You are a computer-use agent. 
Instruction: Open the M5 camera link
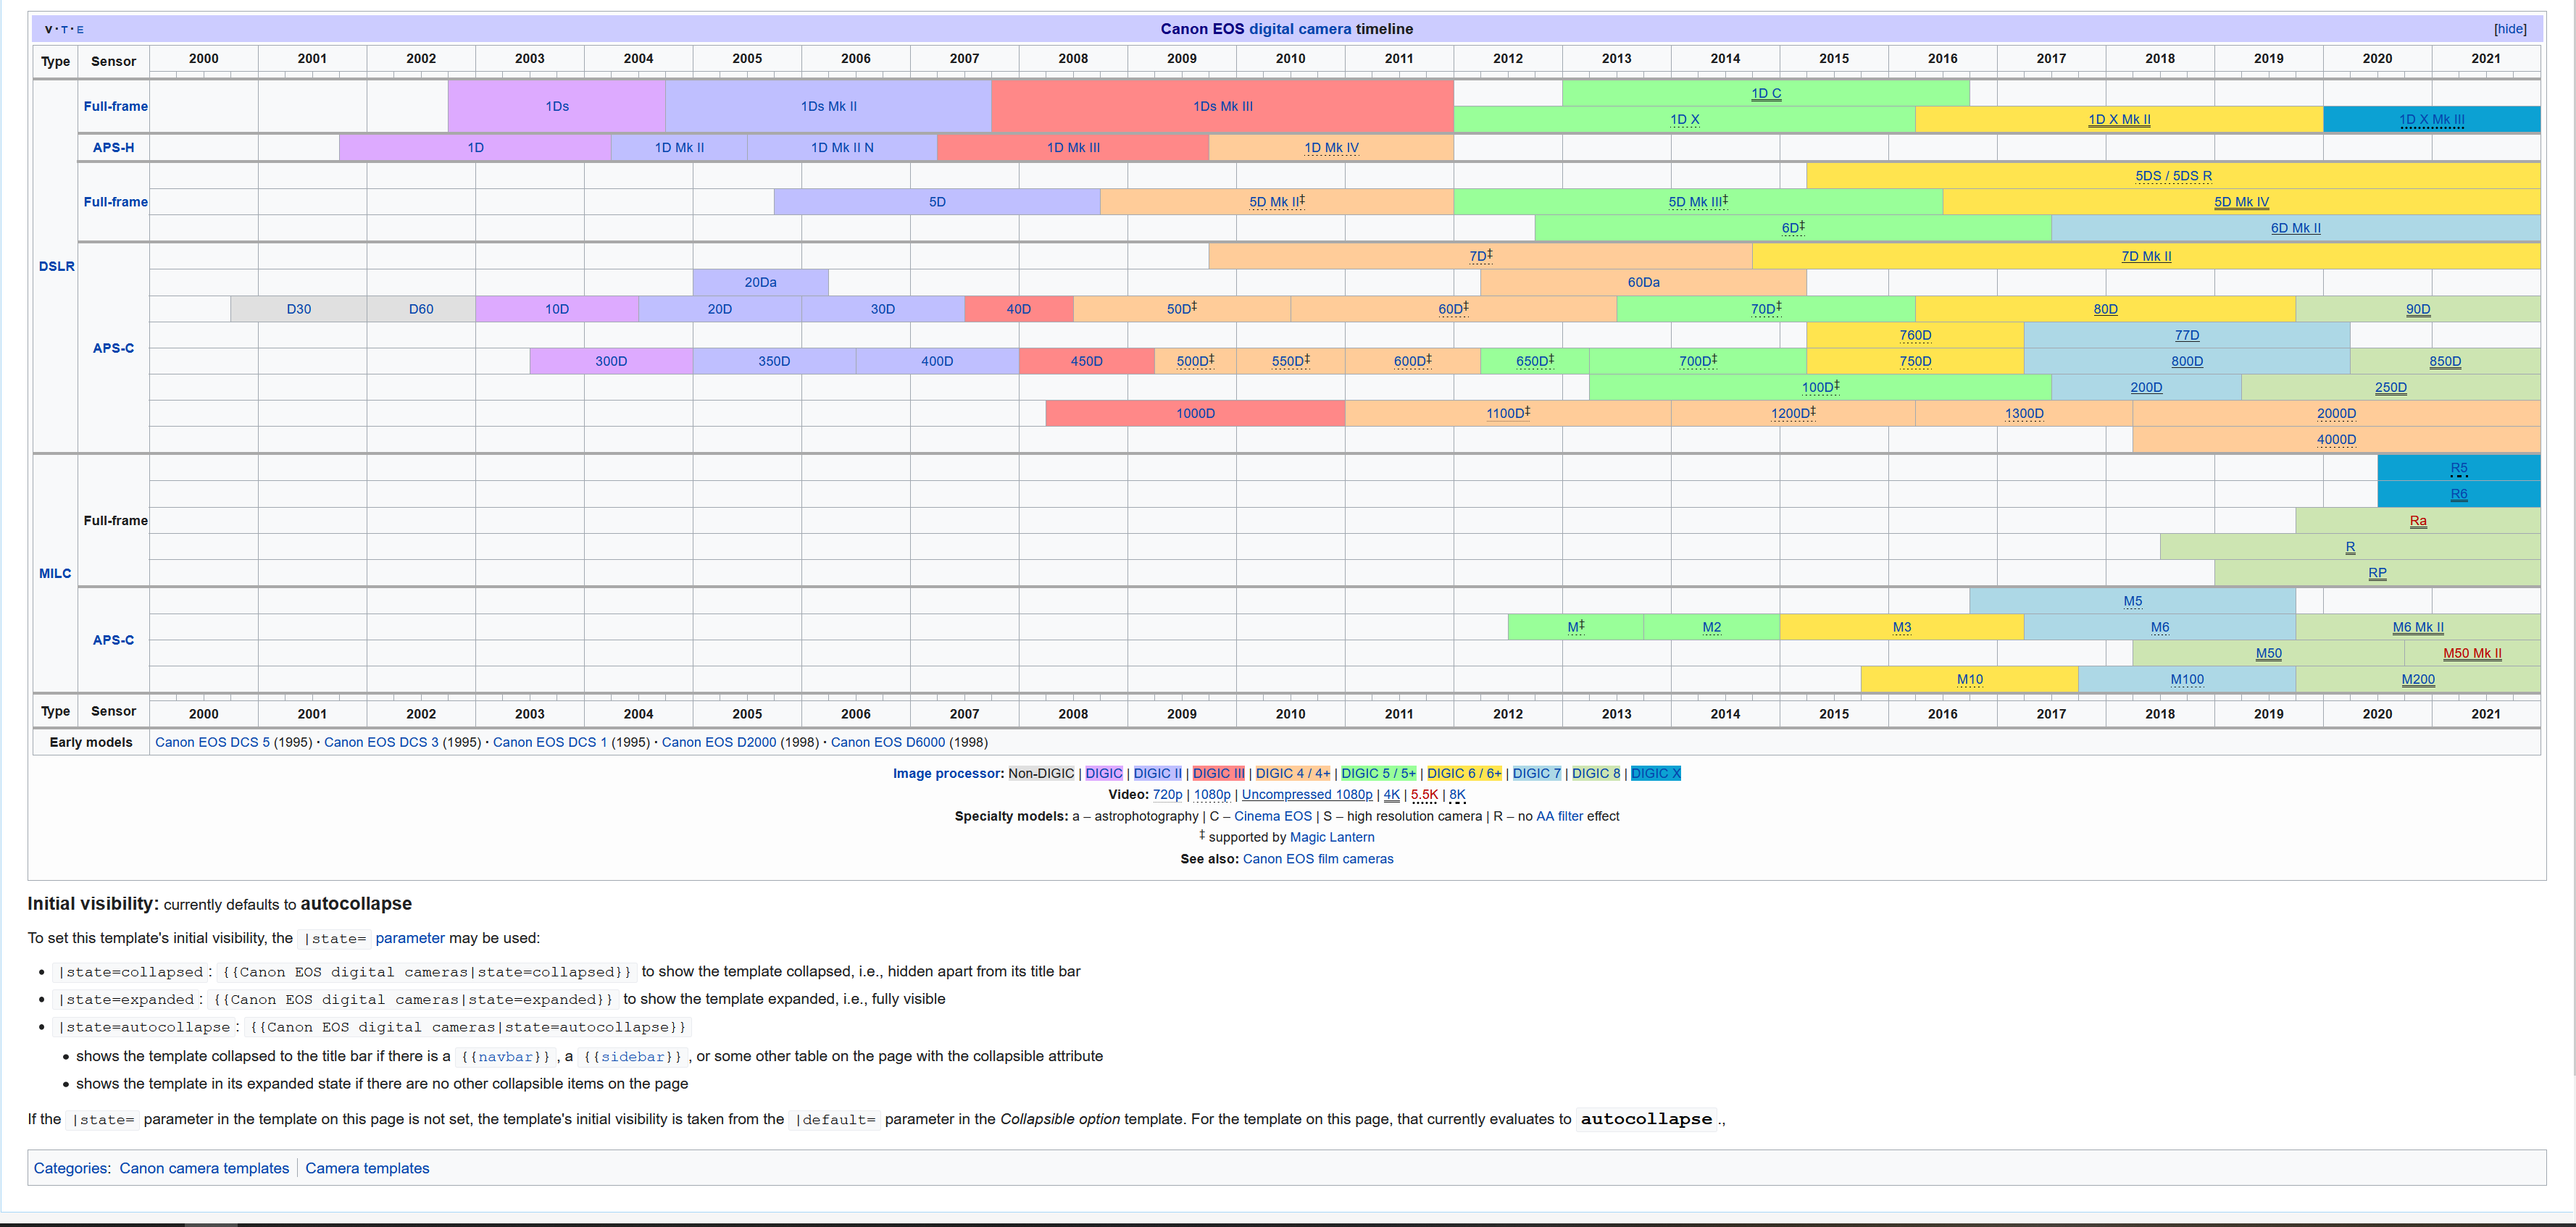pyautogui.click(x=2132, y=602)
